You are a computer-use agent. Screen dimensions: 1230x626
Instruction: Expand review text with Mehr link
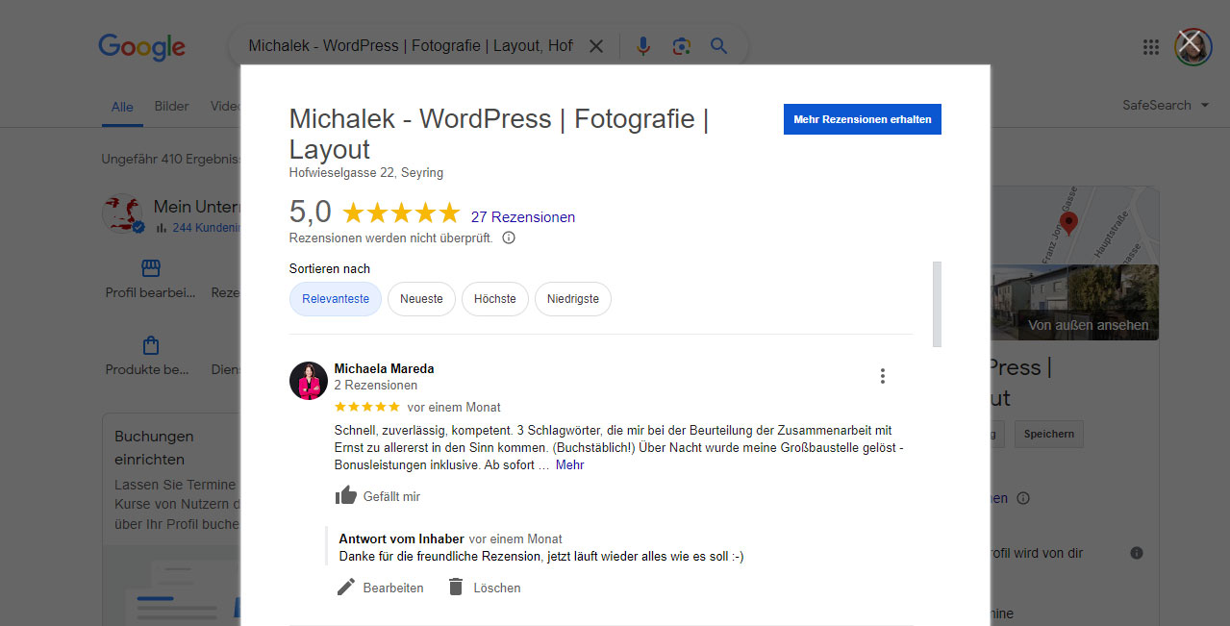coord(569,464)
